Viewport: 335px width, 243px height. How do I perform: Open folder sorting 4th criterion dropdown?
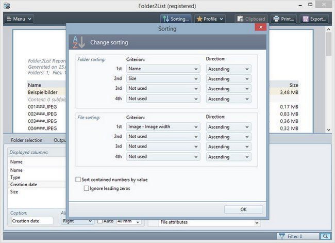(x=163, y=99)
